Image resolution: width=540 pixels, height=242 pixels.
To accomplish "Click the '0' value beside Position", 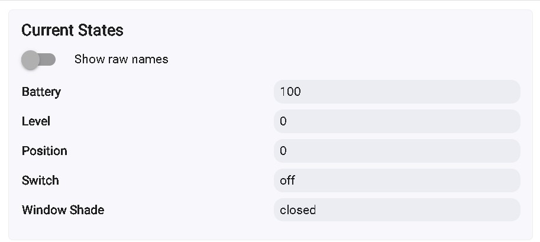I will click(283, 151).
